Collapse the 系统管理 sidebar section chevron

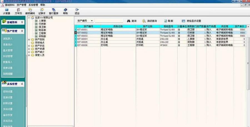(22, 84)
